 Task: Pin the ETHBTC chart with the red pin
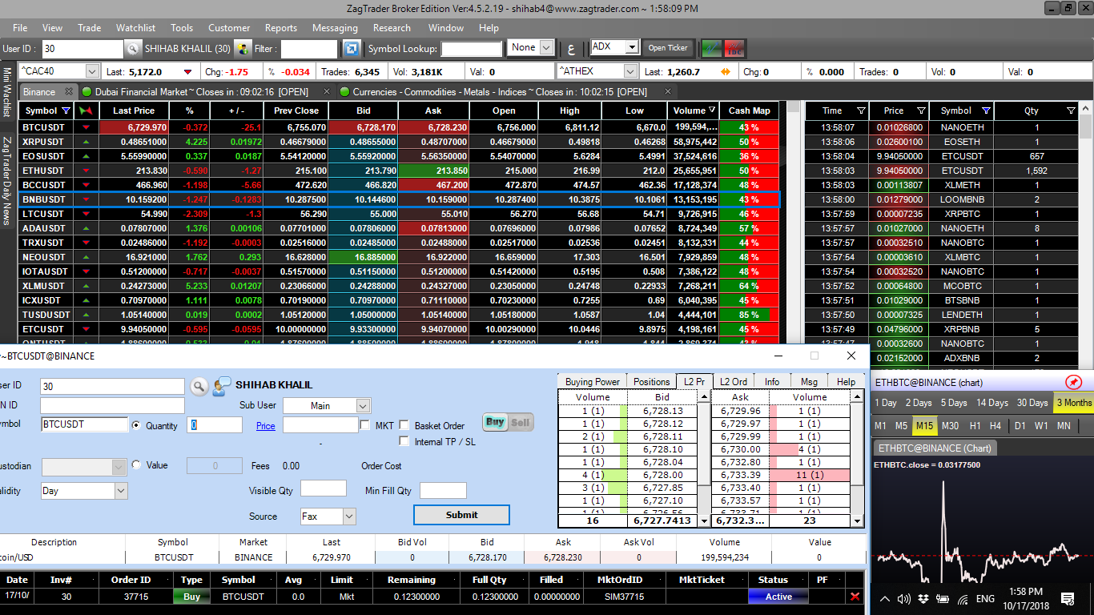(1074, 382)
